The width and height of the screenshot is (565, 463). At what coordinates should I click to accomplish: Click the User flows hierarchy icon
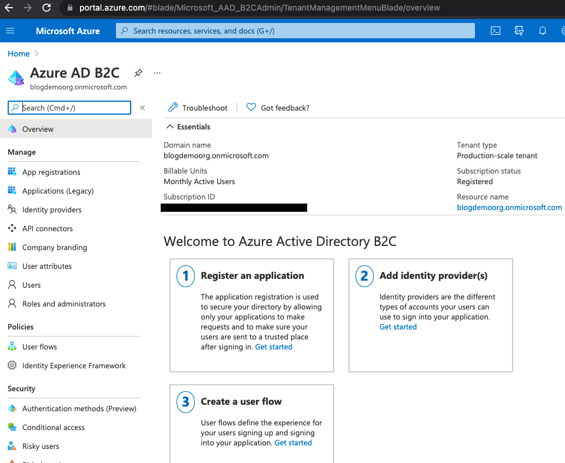click(12, 347)
